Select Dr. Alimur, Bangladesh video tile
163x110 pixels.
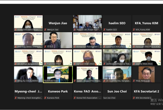pyautogui.click(x=28, y=57)
